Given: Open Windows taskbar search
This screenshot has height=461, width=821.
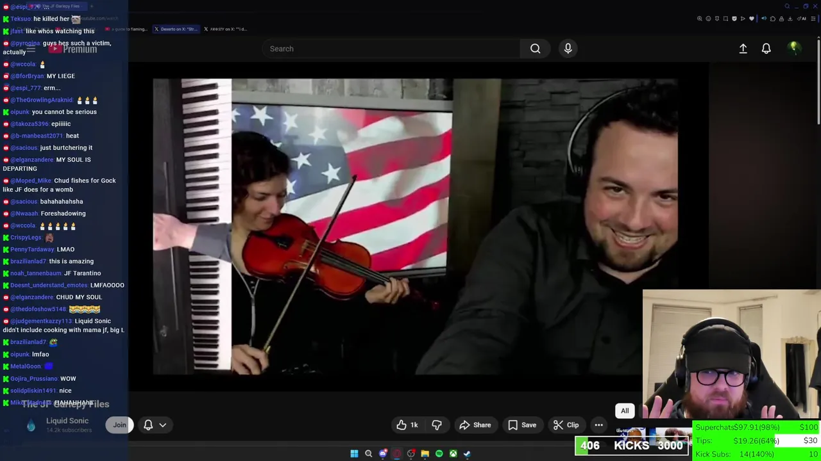Looking at the screenshot, I should (368, 453).
